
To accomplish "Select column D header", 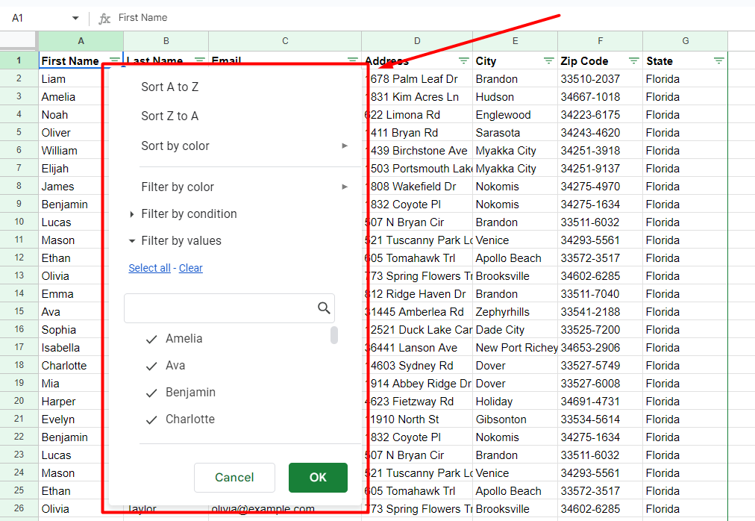I will (x=417, y=41).
